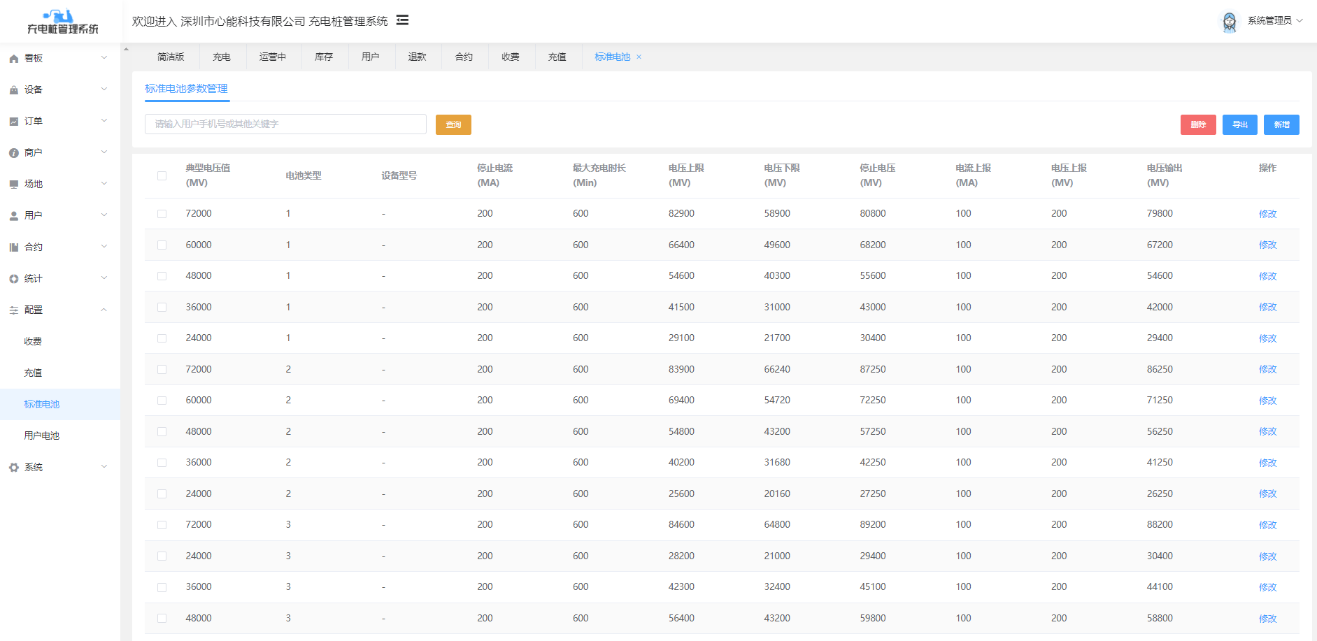The height and width of the screenshot is (641, 1317).
Task: Click the 订单 chart icon in sidebar
Action: [14, 122]
